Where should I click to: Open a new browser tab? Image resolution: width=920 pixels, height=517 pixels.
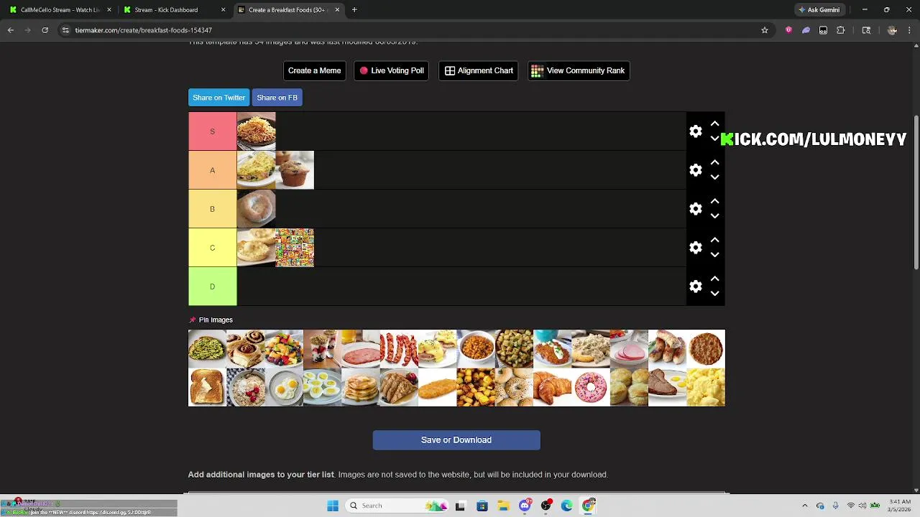(354, 10)
